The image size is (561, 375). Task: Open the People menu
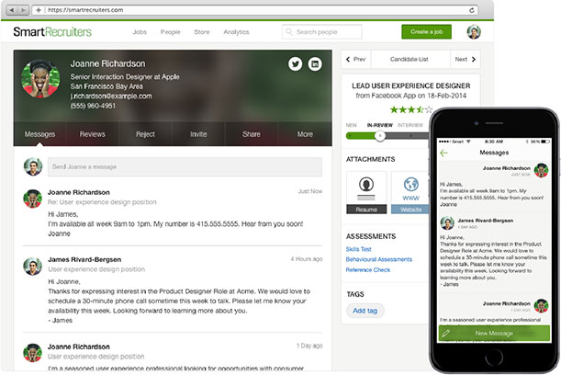[x=170, y=32]
